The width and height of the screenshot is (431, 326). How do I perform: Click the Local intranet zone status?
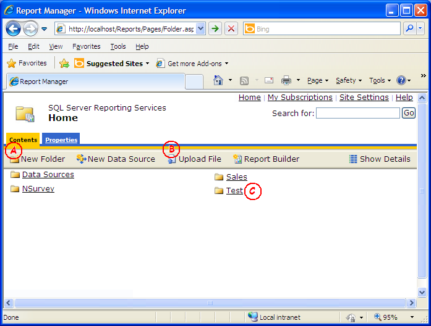pyautogui.click(x=274, y=317)
